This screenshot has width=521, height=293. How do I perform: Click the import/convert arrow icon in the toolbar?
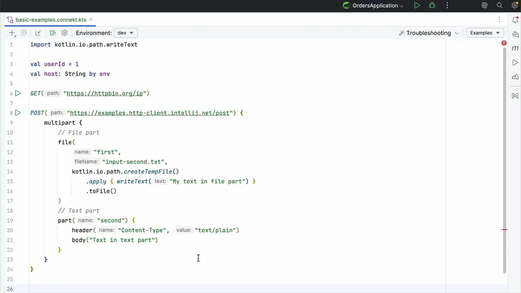pyautogui.click(x=38, y=32)
